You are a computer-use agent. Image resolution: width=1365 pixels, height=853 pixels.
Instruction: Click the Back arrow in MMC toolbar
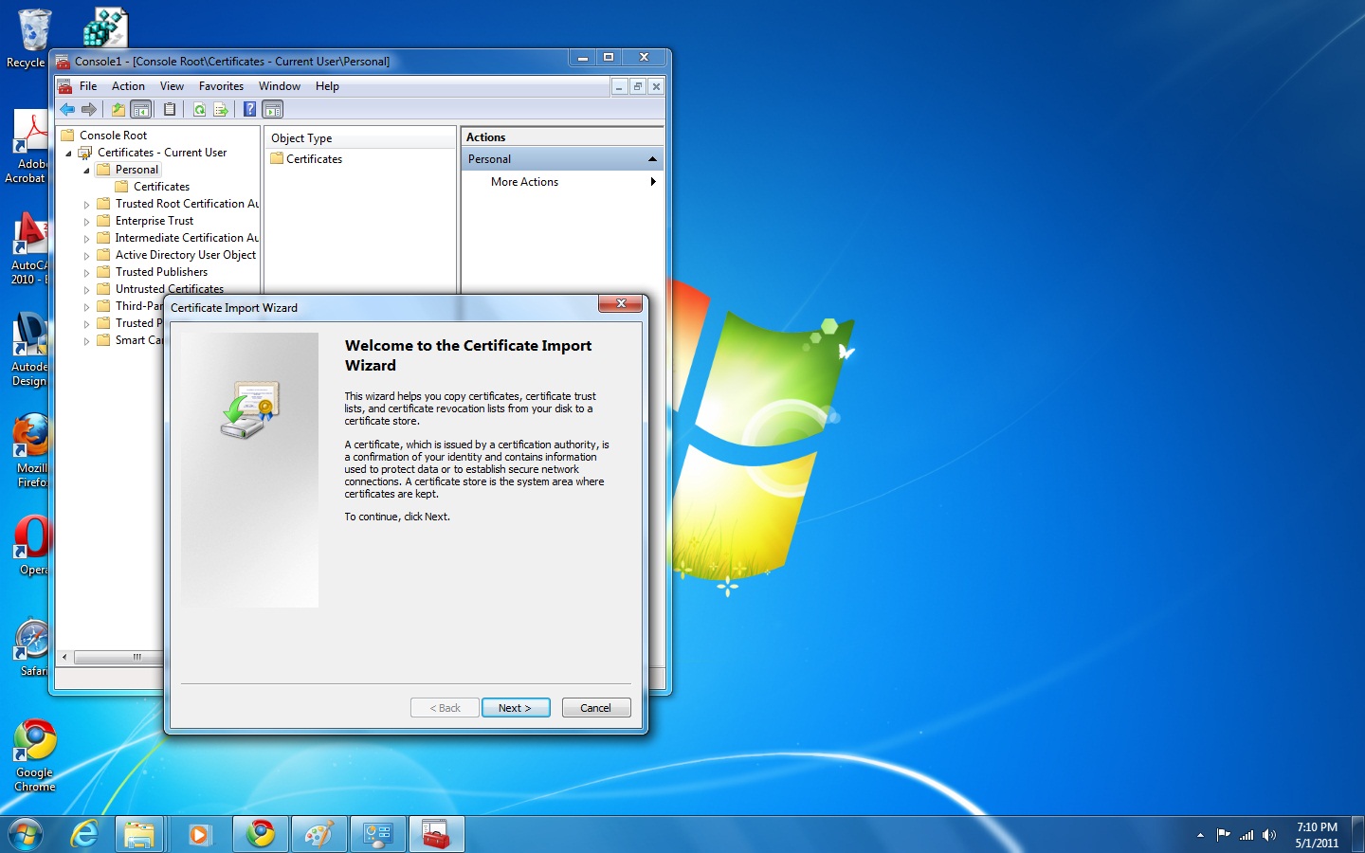[x=67, y=110]
